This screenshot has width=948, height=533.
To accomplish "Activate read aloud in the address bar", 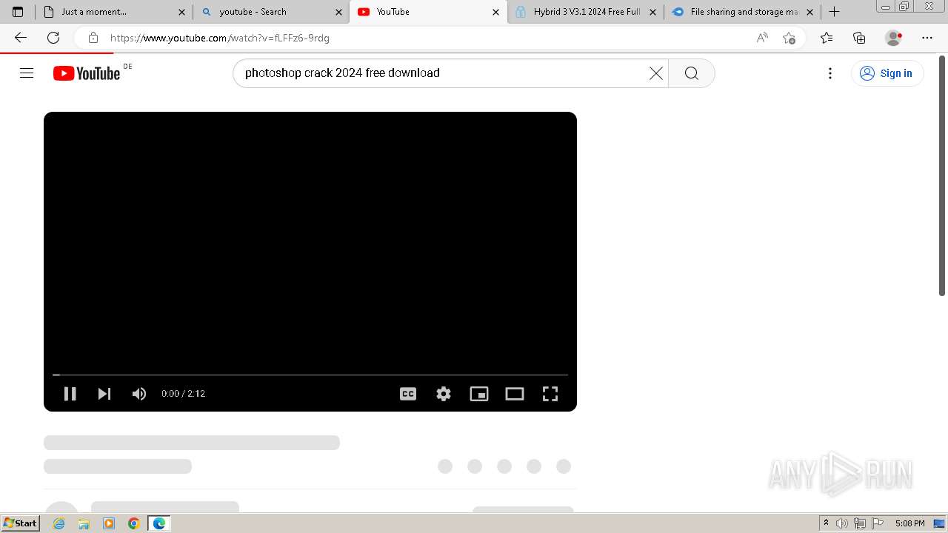I will [762, 38].
